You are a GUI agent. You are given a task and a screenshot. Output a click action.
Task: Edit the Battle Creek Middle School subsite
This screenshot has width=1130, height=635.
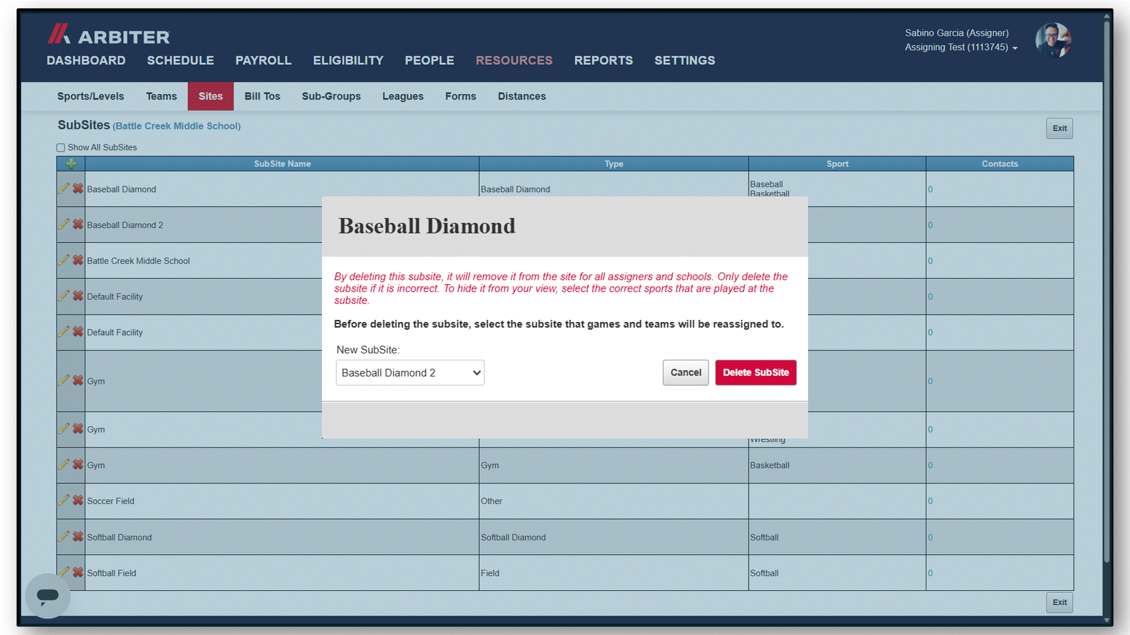pos(64,260)
